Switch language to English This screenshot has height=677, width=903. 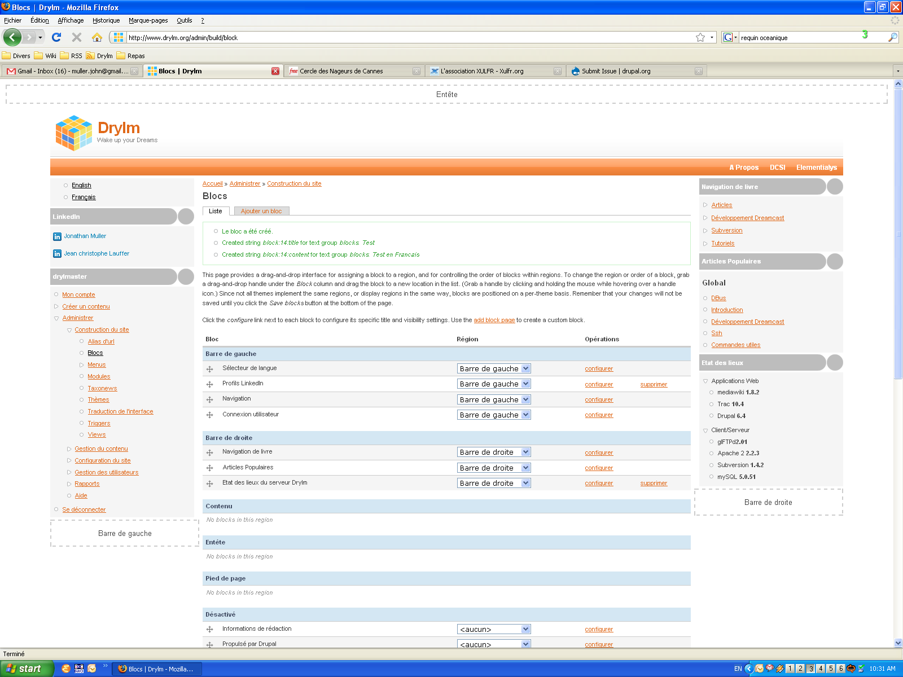pyautogui.click(x=81, y=186)
